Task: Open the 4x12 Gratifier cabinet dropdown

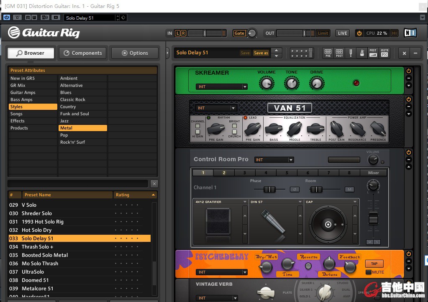Action: coord(245,202)
